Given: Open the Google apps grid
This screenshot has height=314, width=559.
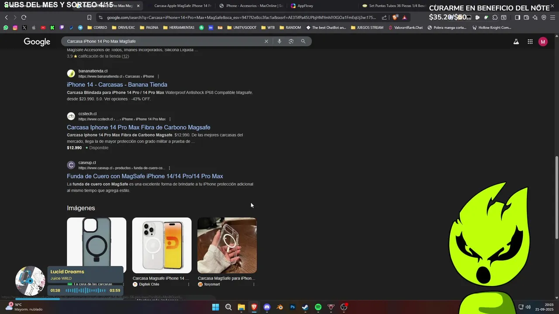Looking at the screenshot, I should pos(530,41).
